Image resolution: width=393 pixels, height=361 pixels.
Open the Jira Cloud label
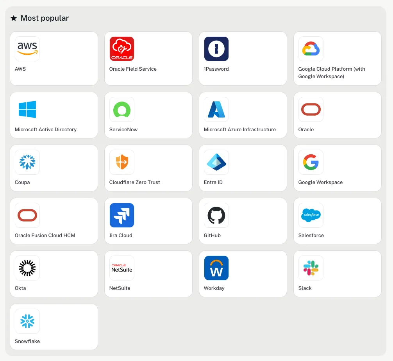coord(121,236)
